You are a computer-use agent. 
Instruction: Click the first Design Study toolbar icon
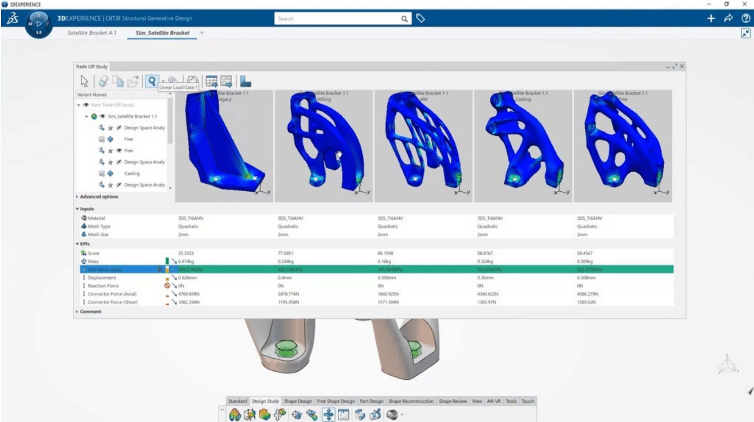[235, 415]
